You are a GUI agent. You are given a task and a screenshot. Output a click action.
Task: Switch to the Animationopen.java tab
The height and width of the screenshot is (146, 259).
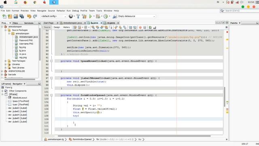click(x=72, y=23)
